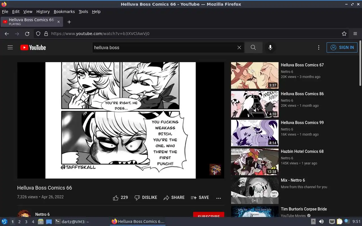Viewport: 362px width, 226px height.
Task: Click the SHARE button
Action: tap(174, 197)
